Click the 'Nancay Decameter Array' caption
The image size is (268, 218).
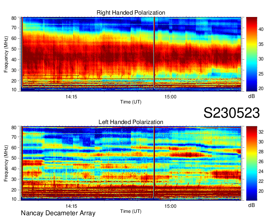point(58,213)
